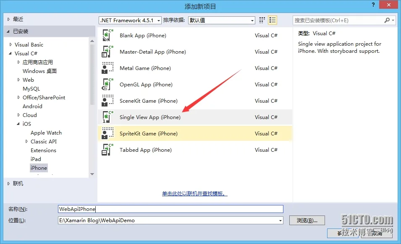Screen dimensions: 401x244
Task: Select SceneKit Game (iPhone) template name
Action: [x=148, y=101]
